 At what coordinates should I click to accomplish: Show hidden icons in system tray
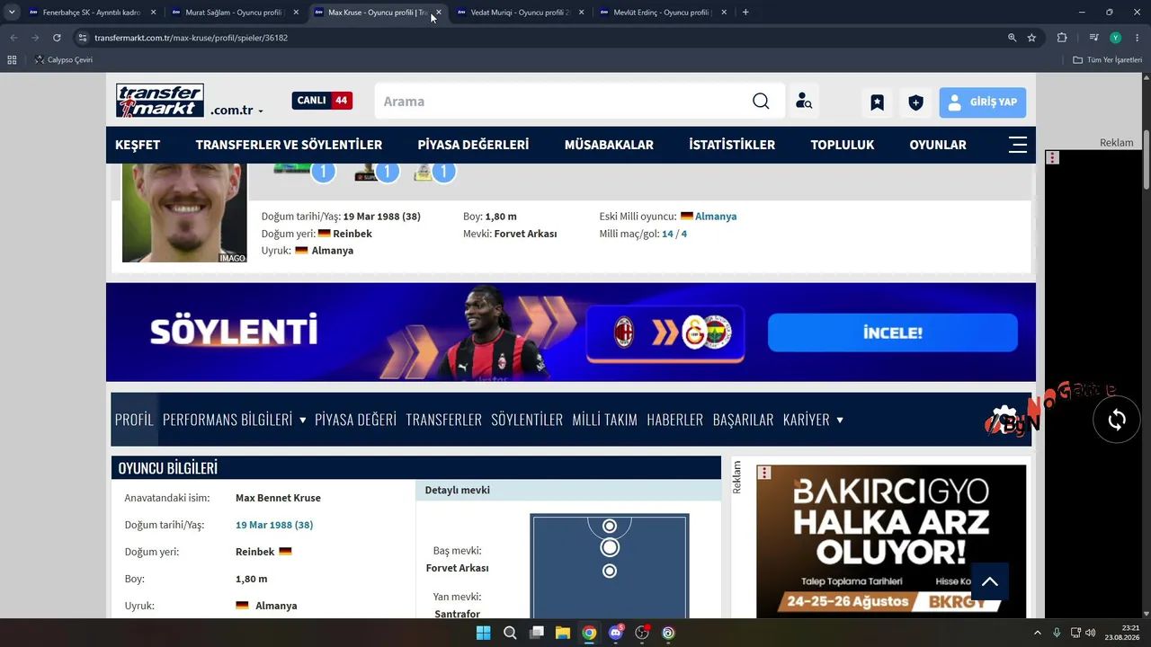point(1037,633)
